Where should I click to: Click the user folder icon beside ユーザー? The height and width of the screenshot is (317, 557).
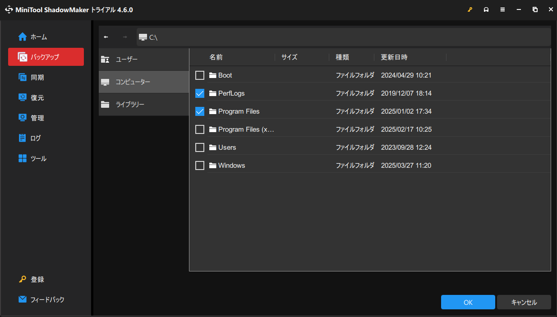[x=105, y=59]
